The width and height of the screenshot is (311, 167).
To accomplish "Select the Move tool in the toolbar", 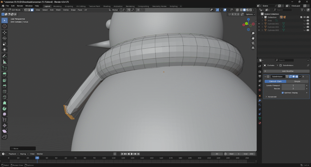I will pos(5,32).
